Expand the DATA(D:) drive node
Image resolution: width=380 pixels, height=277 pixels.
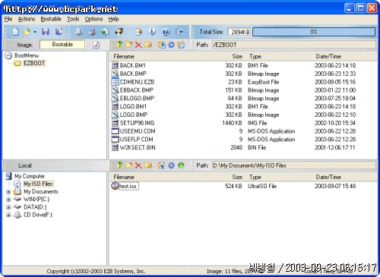pos(8,207)
